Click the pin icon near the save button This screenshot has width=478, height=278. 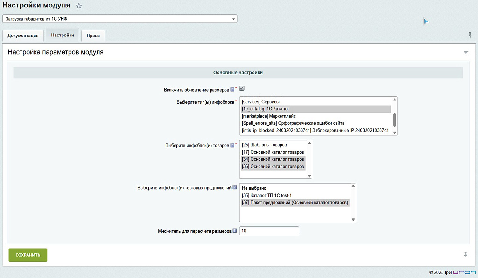465,254
